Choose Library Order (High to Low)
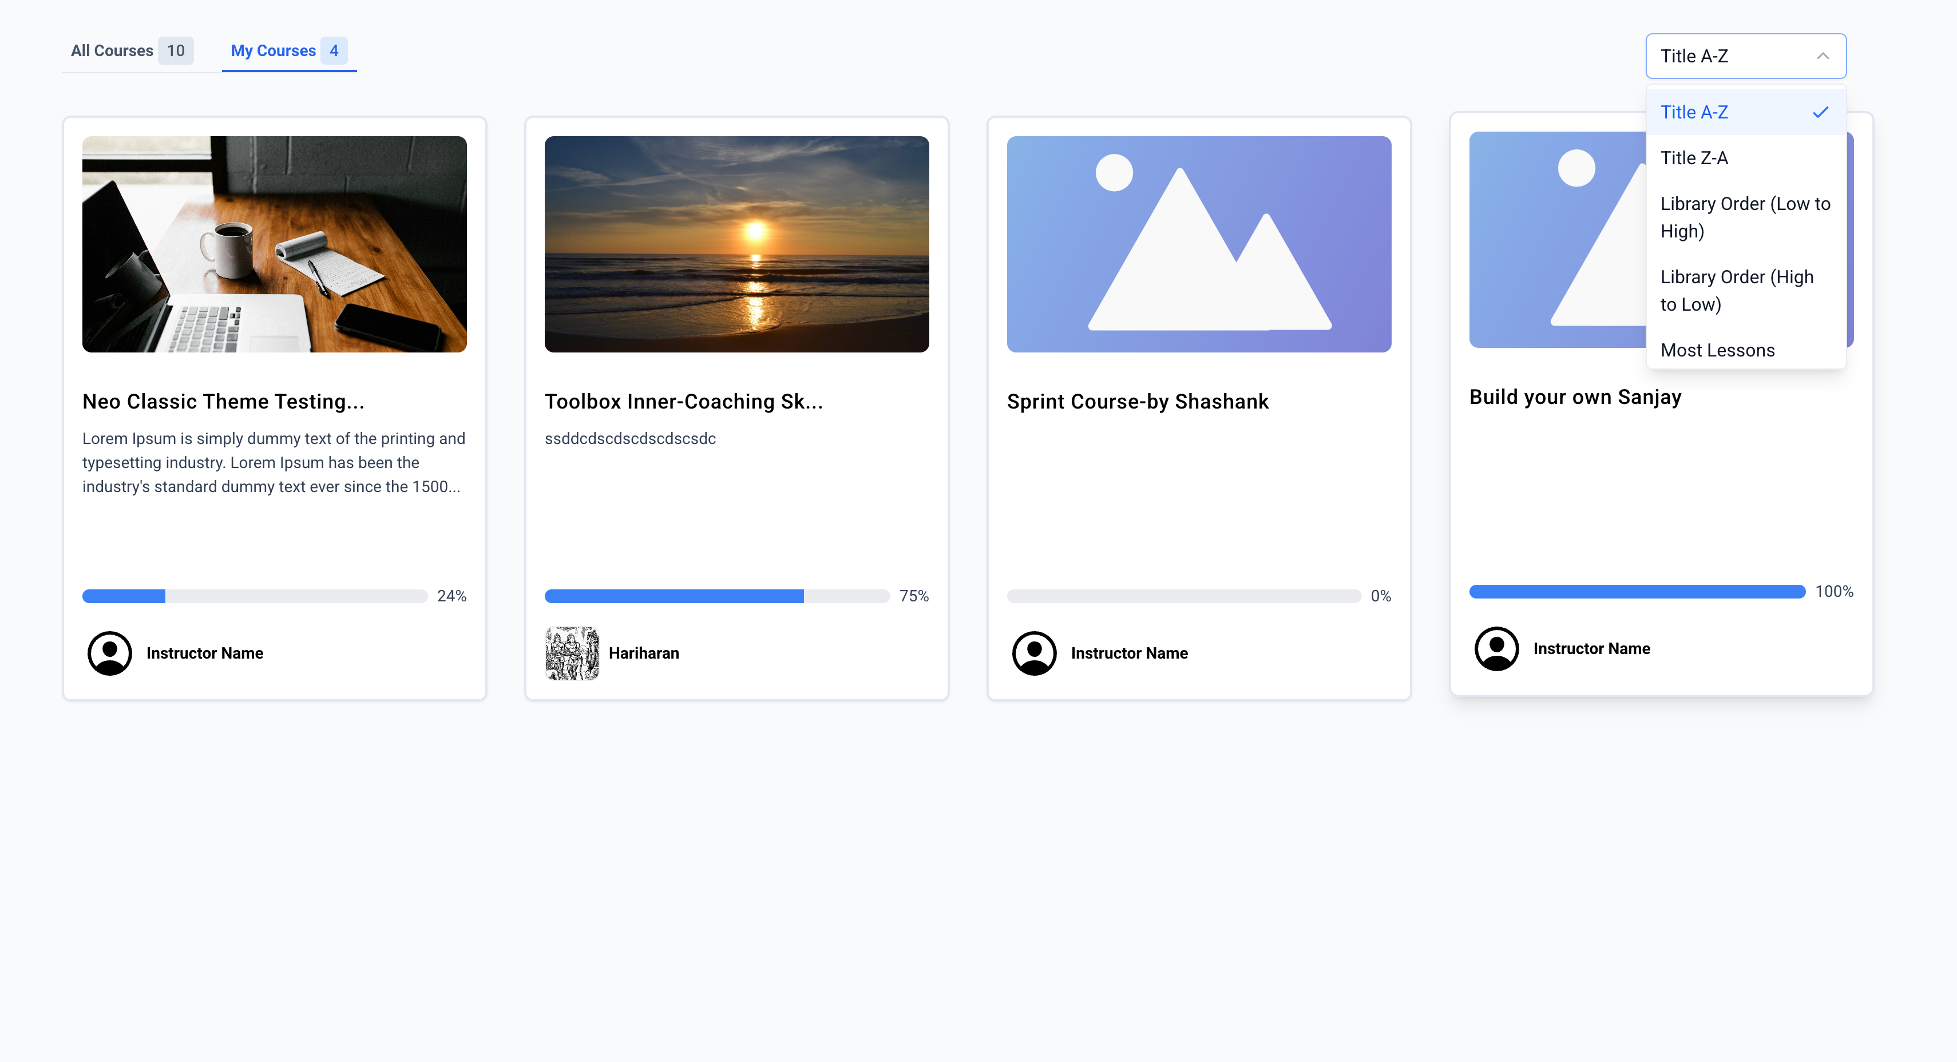 (1737, 290)
